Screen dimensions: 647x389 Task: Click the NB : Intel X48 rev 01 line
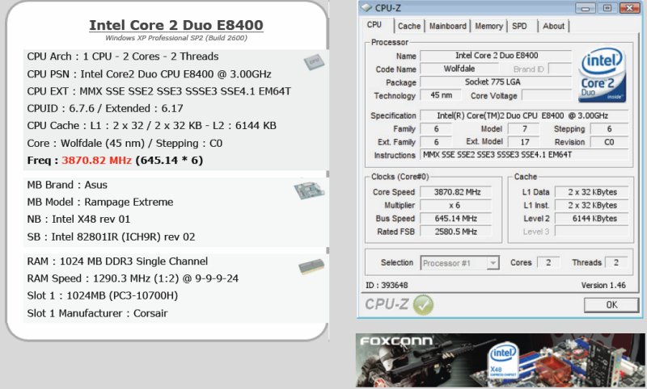(78, 219)
